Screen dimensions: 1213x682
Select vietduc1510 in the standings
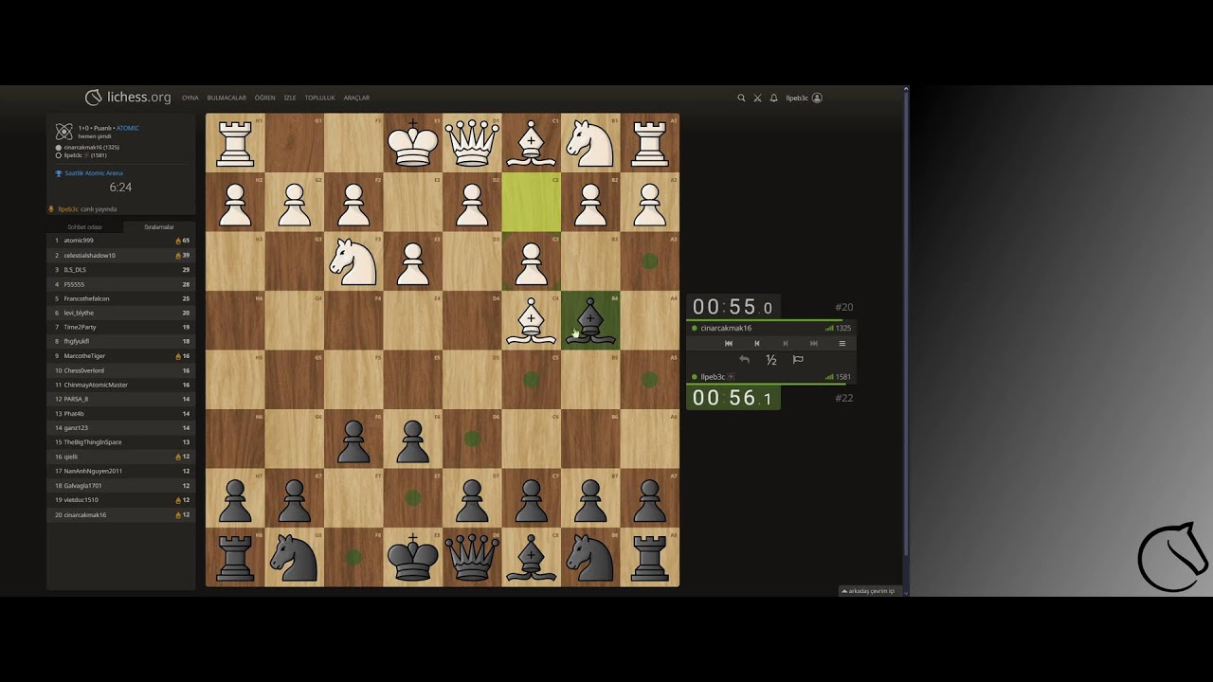120,500
